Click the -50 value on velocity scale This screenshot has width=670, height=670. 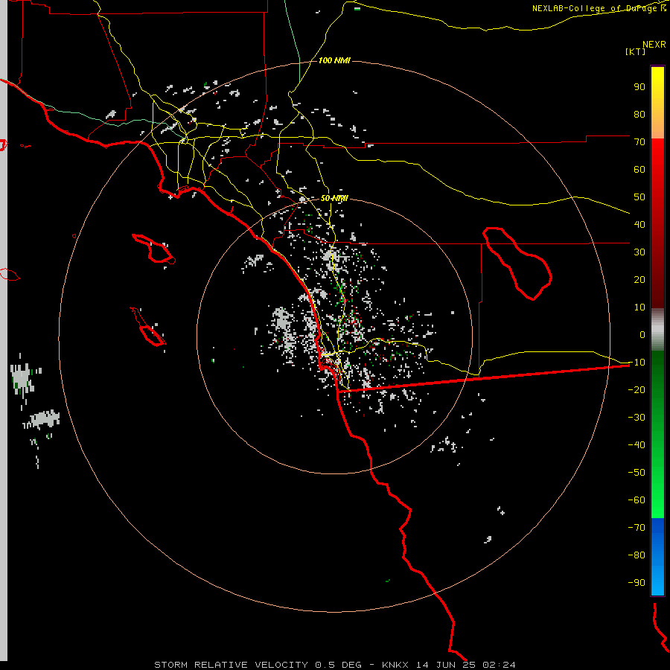[x=636, y=473]
